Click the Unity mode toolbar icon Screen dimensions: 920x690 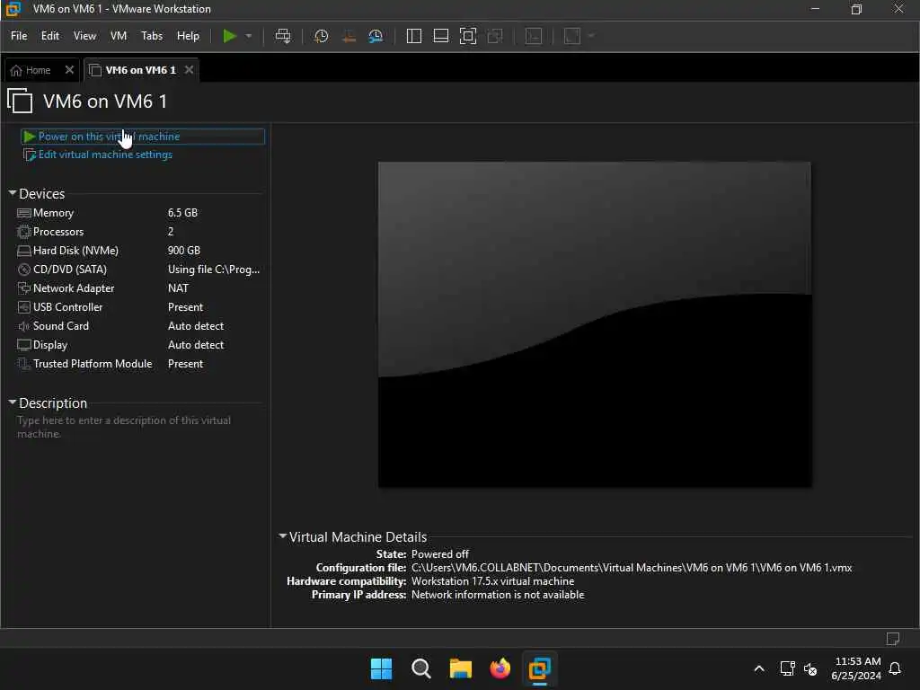click(495, 36)
